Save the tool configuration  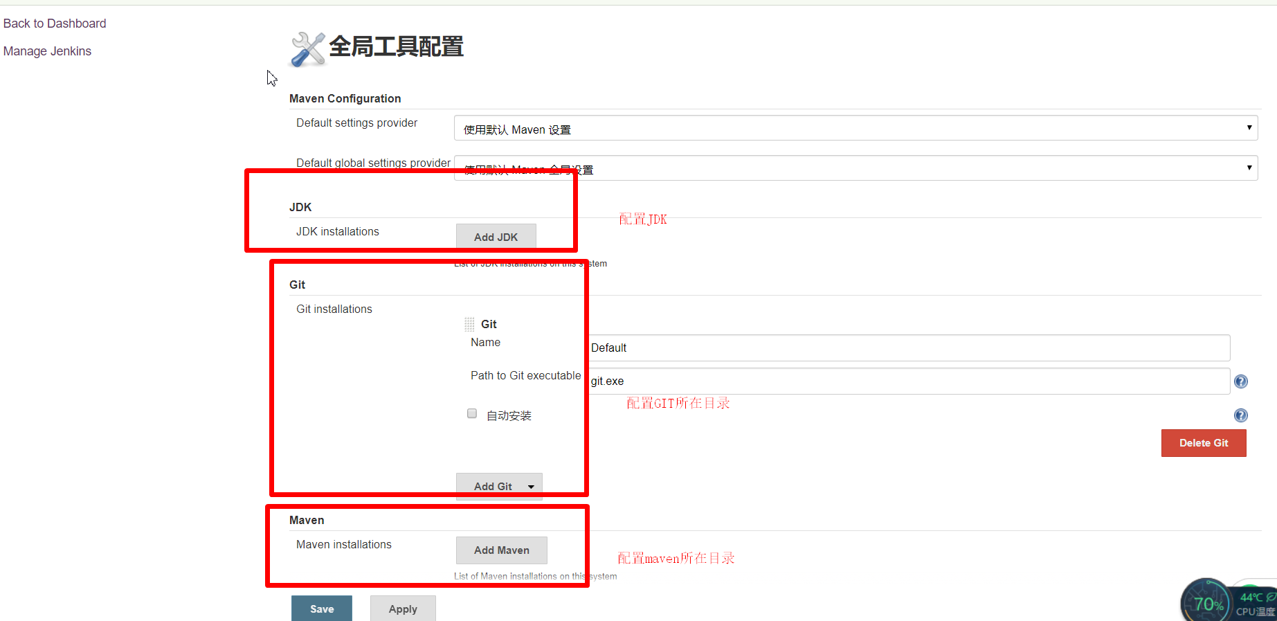[322, 609]
